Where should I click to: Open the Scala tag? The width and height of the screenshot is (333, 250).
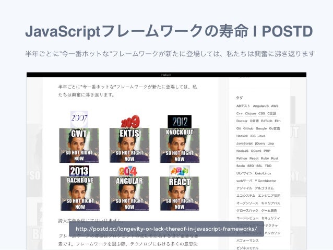241,165
